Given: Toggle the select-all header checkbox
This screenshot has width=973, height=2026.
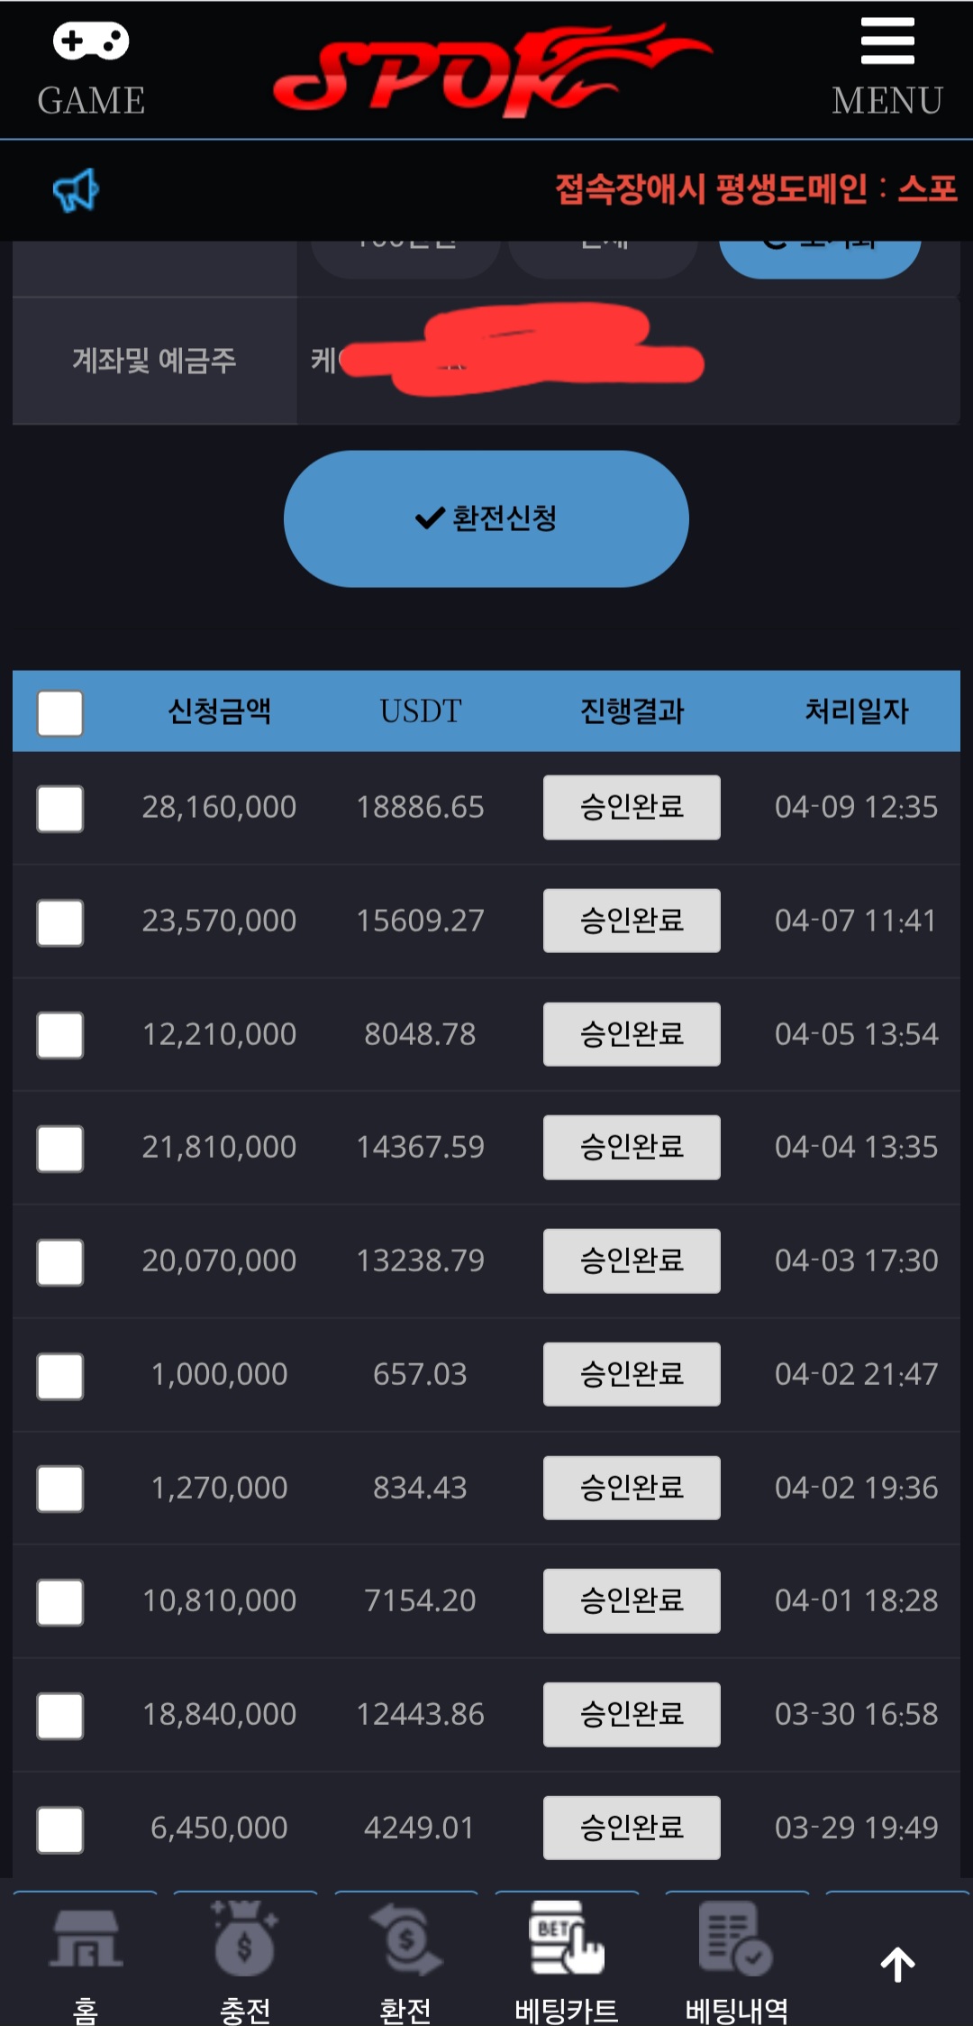Looking at the screenshot, I should pyautogui.click(x=60, y=713).
